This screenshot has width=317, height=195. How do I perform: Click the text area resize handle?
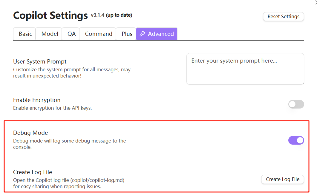(302, 83)
